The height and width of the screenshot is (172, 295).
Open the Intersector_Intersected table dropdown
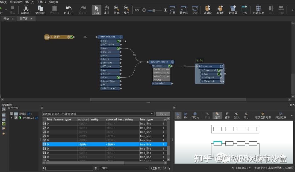[x=152, y=113]
